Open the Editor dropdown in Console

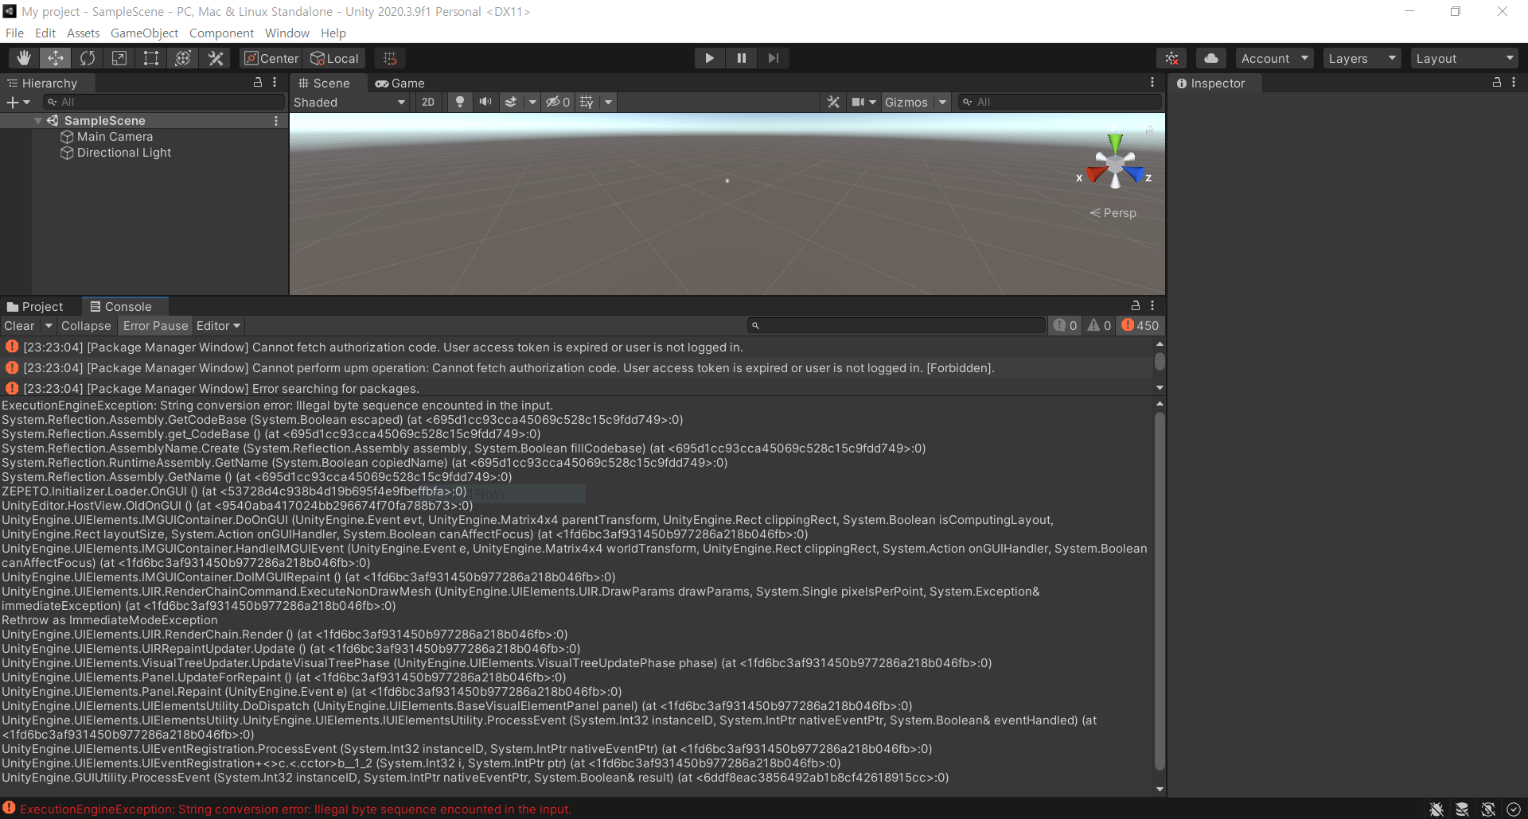218,326
